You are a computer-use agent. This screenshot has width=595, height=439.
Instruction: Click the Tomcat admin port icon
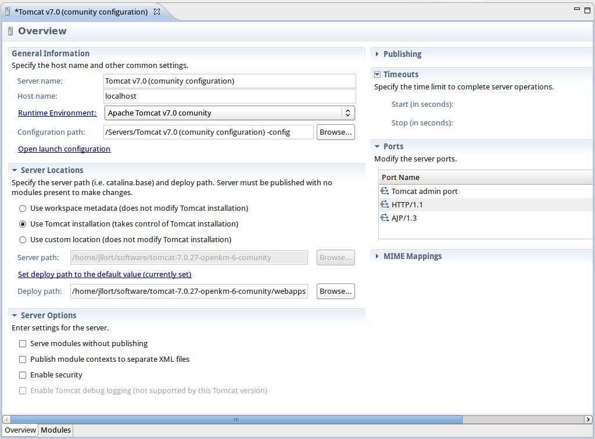coord(385,191)
